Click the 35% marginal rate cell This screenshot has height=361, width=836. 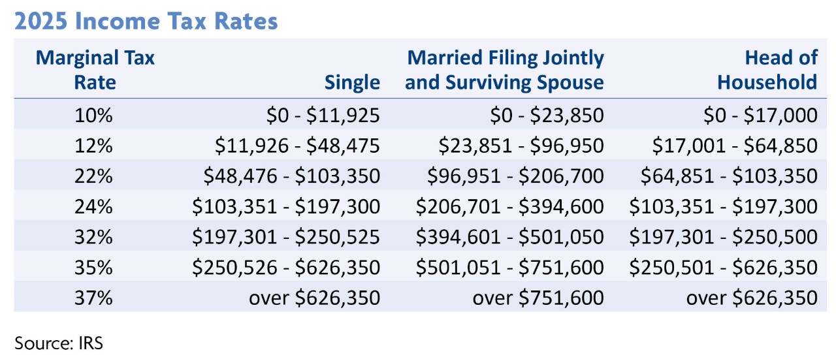point(95,268)
